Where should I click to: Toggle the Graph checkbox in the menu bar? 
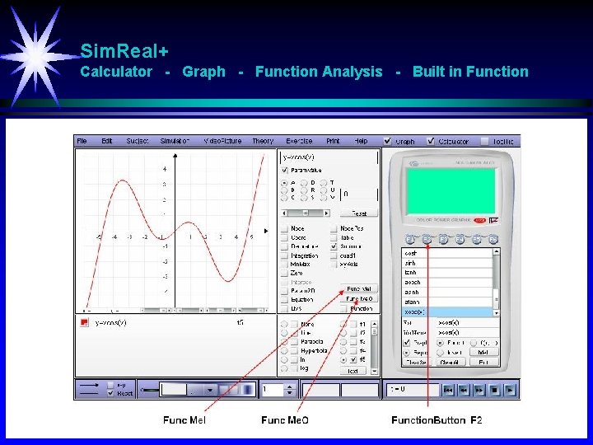387,141
